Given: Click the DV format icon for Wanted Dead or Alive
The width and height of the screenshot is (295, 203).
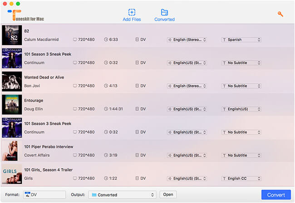Looking at the screenshot, I should pos(137,86).
